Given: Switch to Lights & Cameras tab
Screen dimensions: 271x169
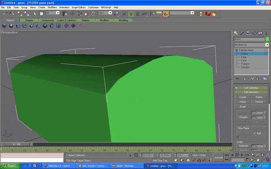Looking at the screenshot, I should coord(67,20).
